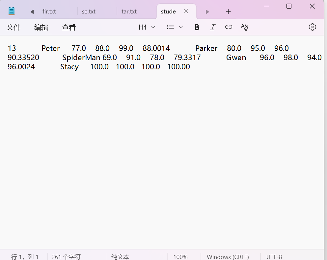Open the 100% zoom level indicator

(x=180, y=257)
